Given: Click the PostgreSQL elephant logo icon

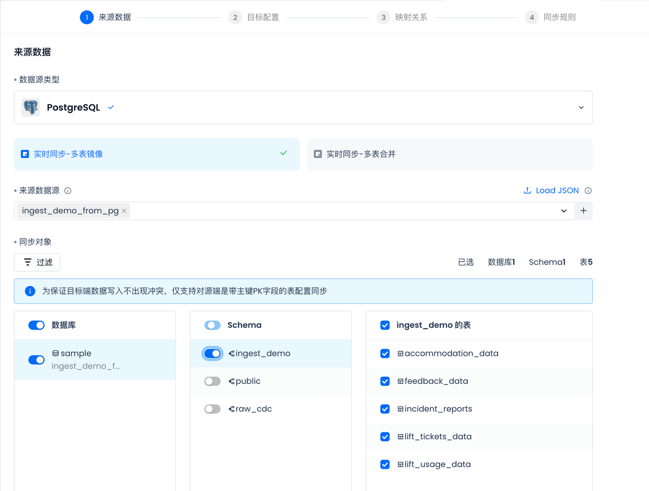Looking at the screenshot, I should tap(31, 107).
